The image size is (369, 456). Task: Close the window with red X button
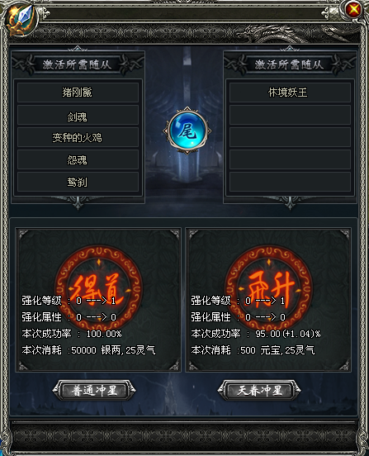pyautogui.click(x=354, y=10)
